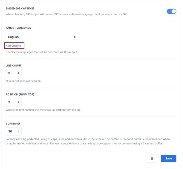Click the 'Specify the languages' help text
This screenshot has height=169, width=183.
[x=42, y=52]
